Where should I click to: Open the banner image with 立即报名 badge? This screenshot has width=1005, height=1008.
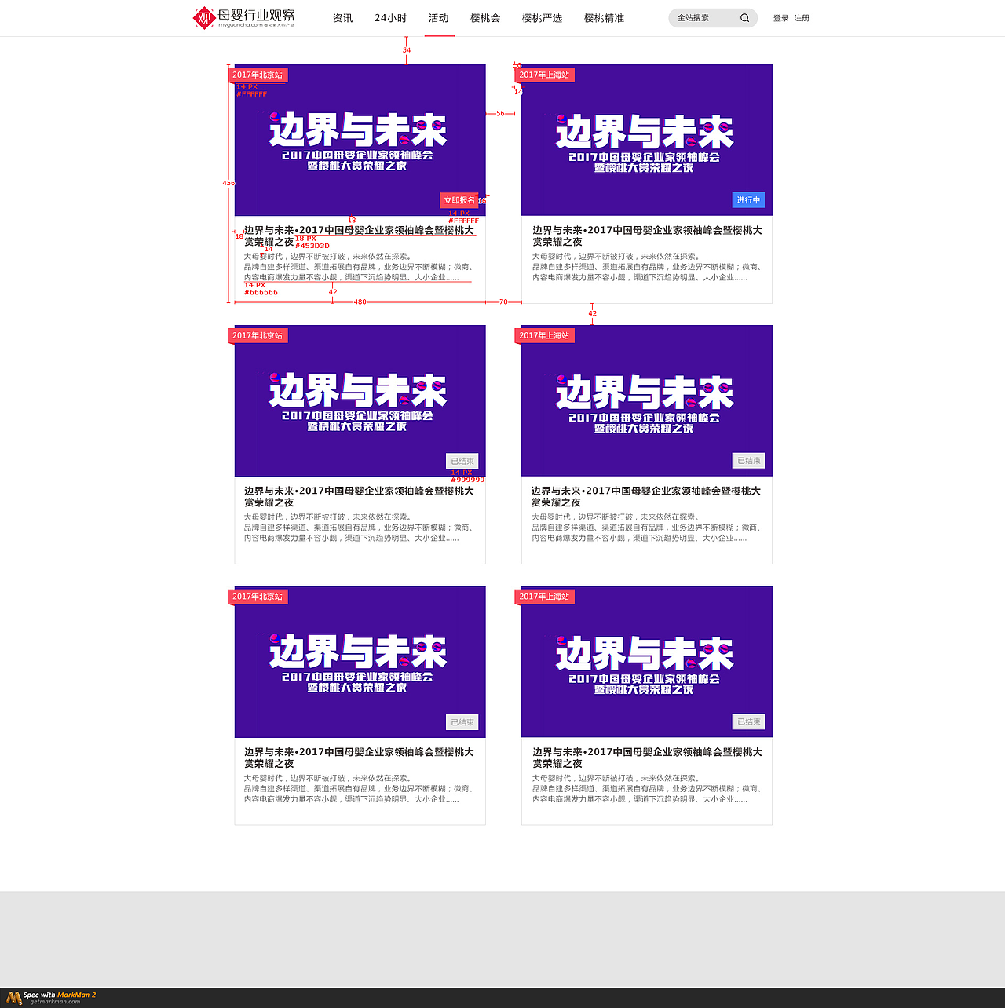pyautogui.click(x=360, y=140)
